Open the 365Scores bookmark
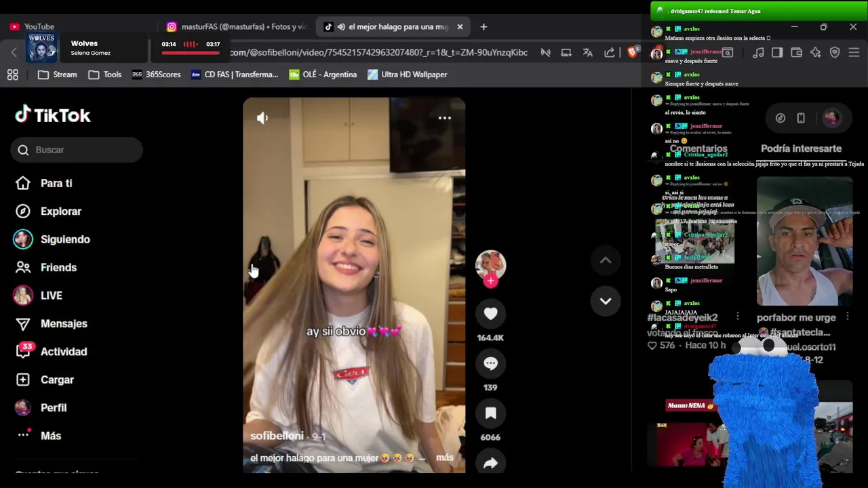This screenshot has height=488, width=868. tap(156, 75)
